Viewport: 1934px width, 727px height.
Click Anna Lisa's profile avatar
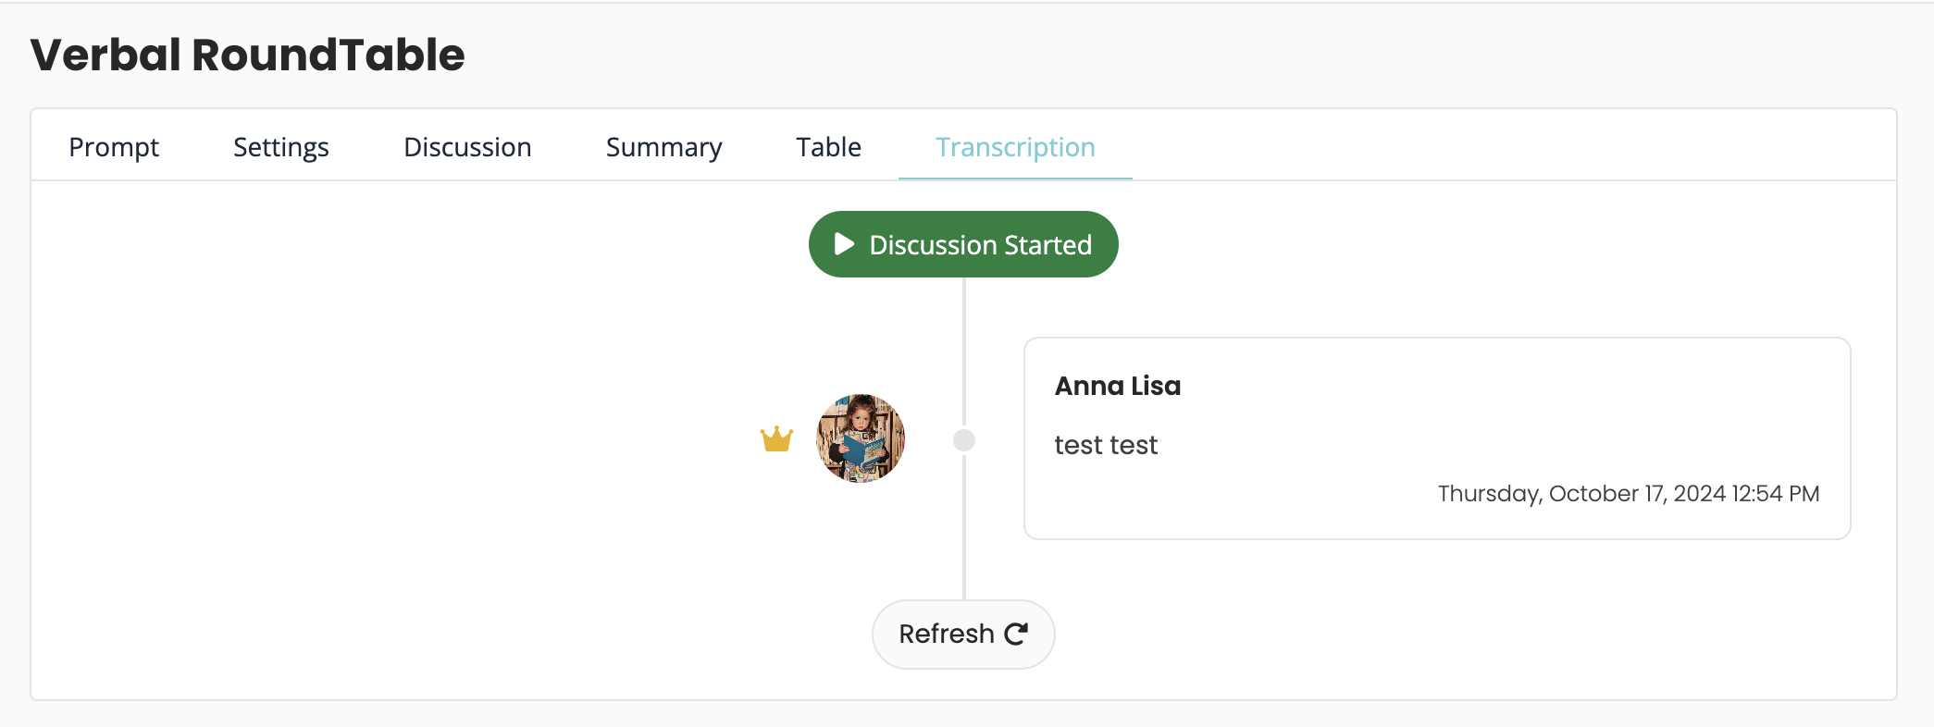[x=861, y=438]
